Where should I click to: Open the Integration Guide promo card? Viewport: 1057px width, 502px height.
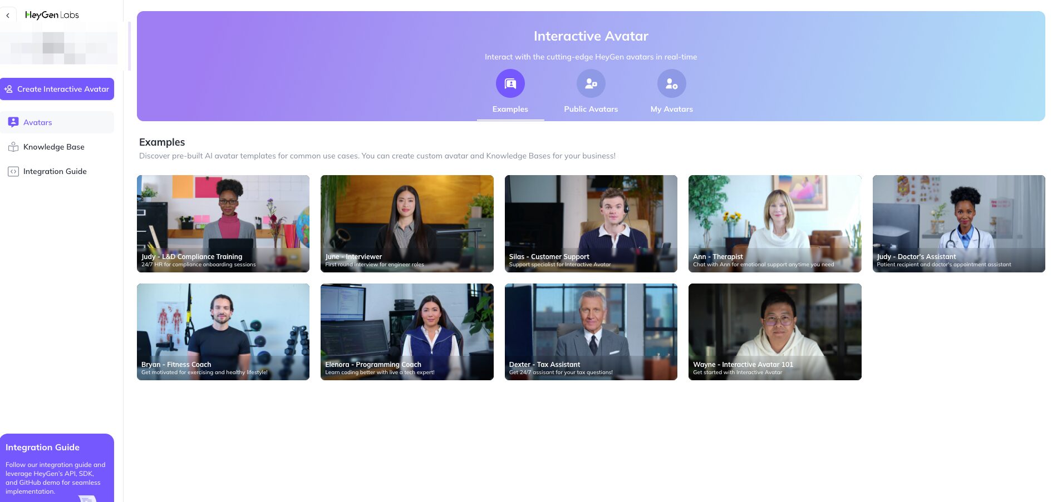pos(57,468)
